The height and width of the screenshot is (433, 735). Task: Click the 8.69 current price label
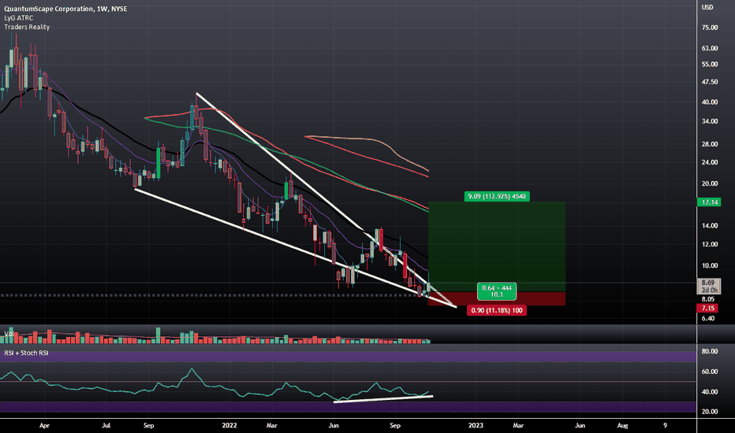(x=708, y=283)
